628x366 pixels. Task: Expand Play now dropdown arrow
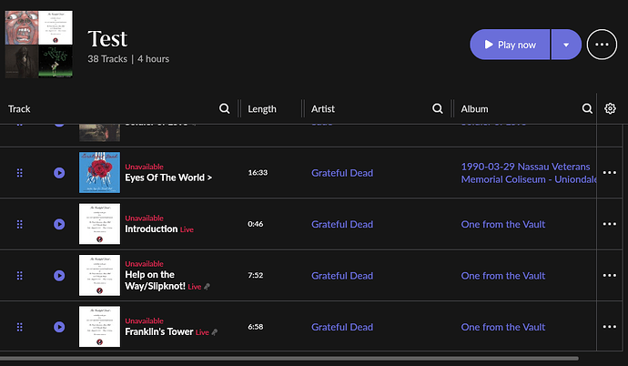point(565,44)
